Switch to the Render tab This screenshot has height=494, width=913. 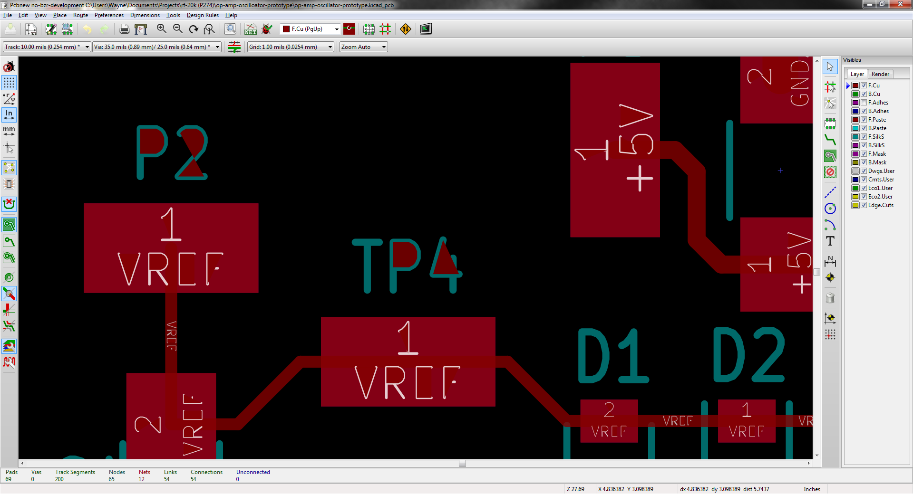880,74
